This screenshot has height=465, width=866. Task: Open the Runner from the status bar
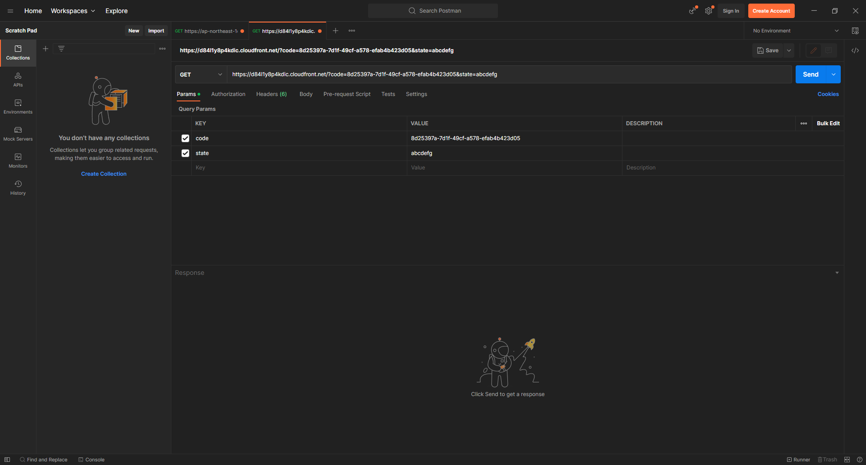pyautogui.click(x=798, y=460)
